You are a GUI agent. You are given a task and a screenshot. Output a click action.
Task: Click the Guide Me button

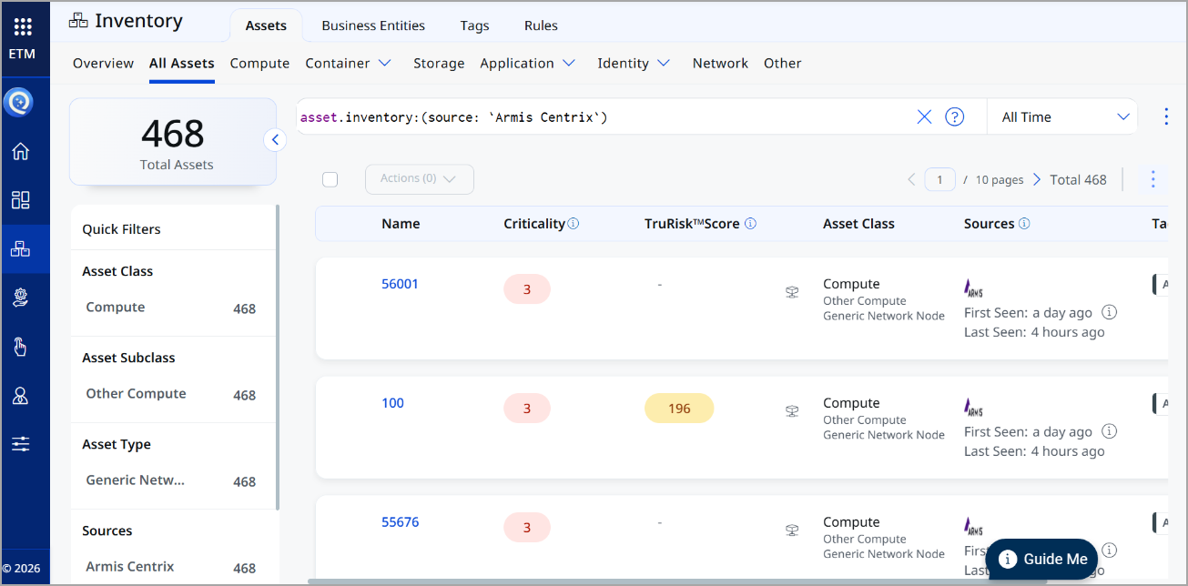click(1042, 559)
